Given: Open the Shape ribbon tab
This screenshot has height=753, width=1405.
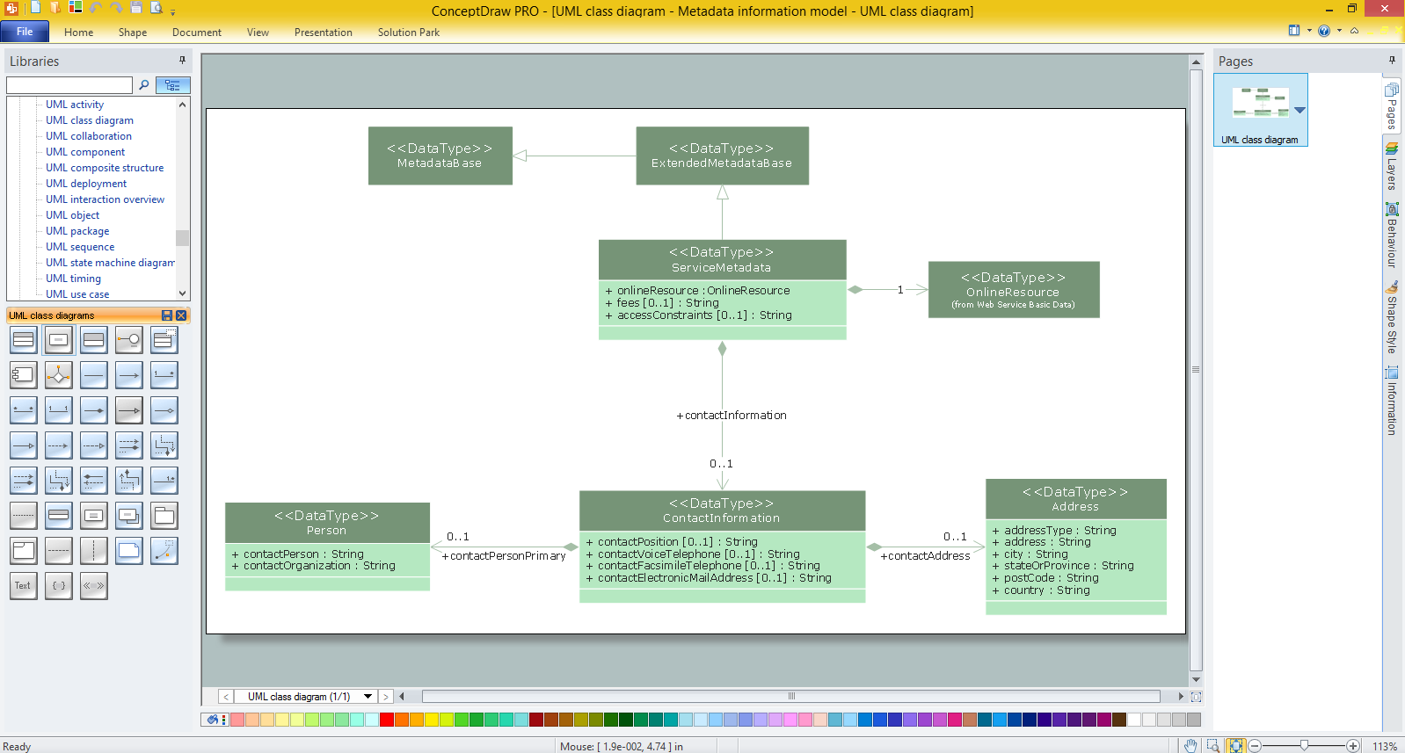Looking at the screenshot, I should [x=133, y=33].
